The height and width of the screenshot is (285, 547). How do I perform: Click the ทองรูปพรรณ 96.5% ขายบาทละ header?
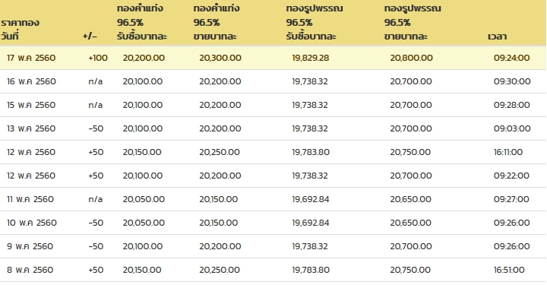coord(413,23)
